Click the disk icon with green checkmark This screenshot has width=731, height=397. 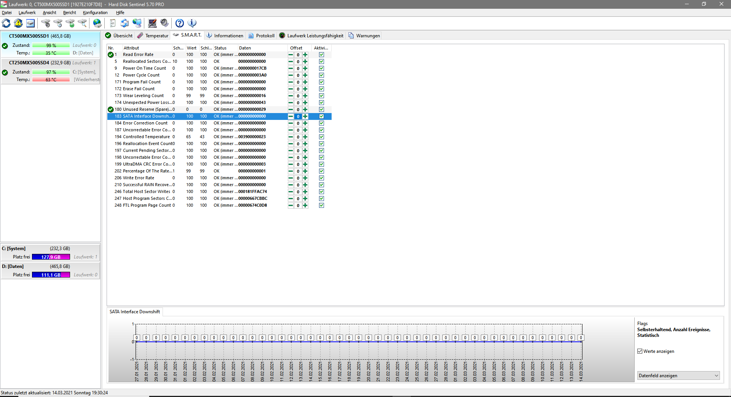(70, 23)
